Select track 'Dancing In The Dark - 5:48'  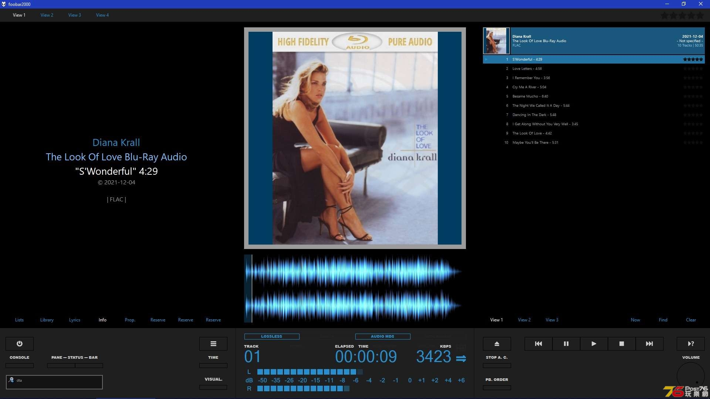point(594,115)
